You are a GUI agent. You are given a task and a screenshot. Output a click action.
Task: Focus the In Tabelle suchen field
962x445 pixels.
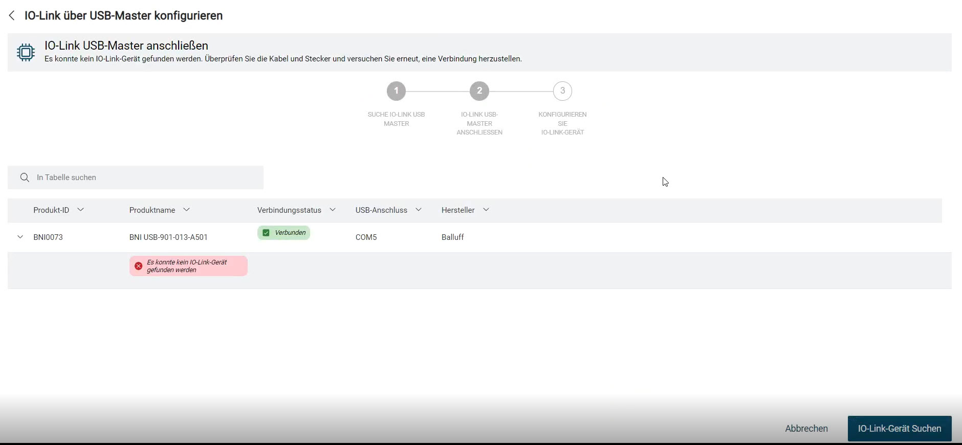136,177
